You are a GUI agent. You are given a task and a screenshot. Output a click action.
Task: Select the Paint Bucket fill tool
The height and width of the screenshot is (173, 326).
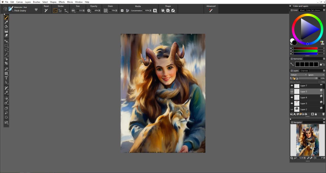6,26
